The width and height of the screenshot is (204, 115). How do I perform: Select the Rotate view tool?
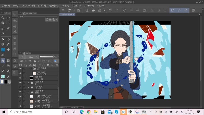coord(8,18)
